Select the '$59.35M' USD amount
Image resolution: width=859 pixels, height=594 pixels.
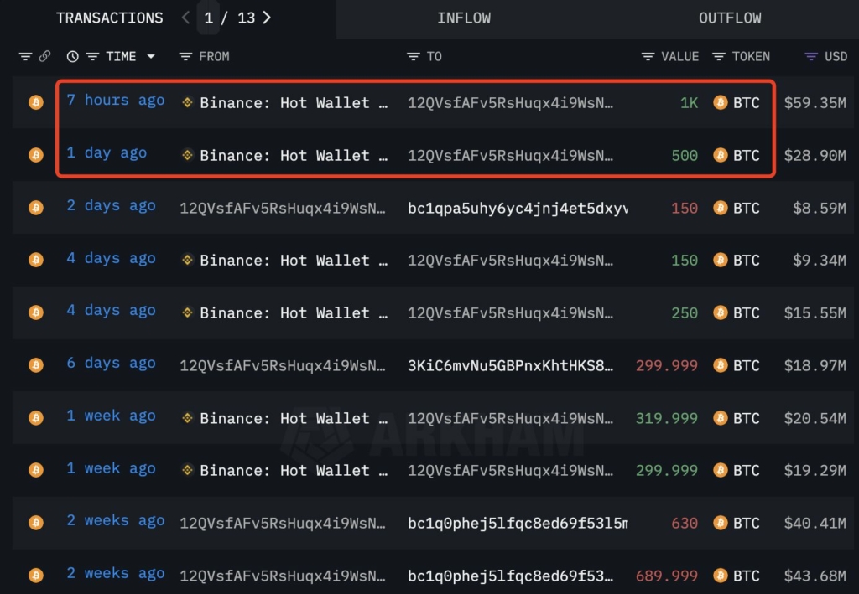click(815, 103)
